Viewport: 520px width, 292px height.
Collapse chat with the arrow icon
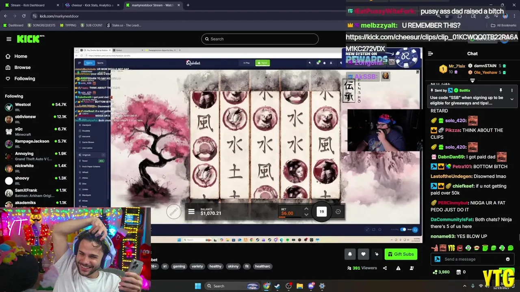click(x=430, y=54)
